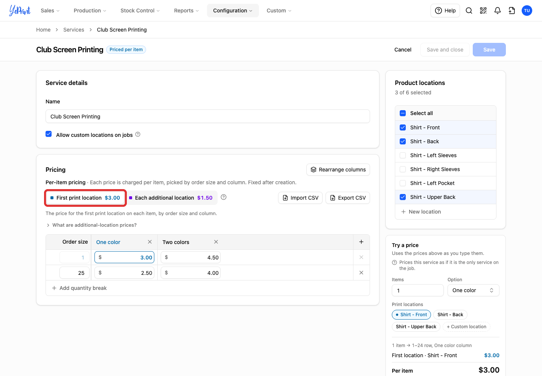Add a new pricing column with plus
Image resolution: width=542 pixels, height=376 pixels.
(361, 242)
